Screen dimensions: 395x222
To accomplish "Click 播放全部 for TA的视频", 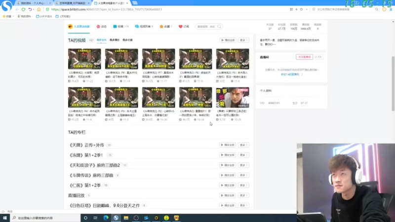I will pyautogui.click(x=228, y=40).
